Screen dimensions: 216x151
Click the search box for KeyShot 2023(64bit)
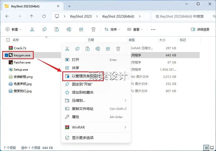click(183, 16)
